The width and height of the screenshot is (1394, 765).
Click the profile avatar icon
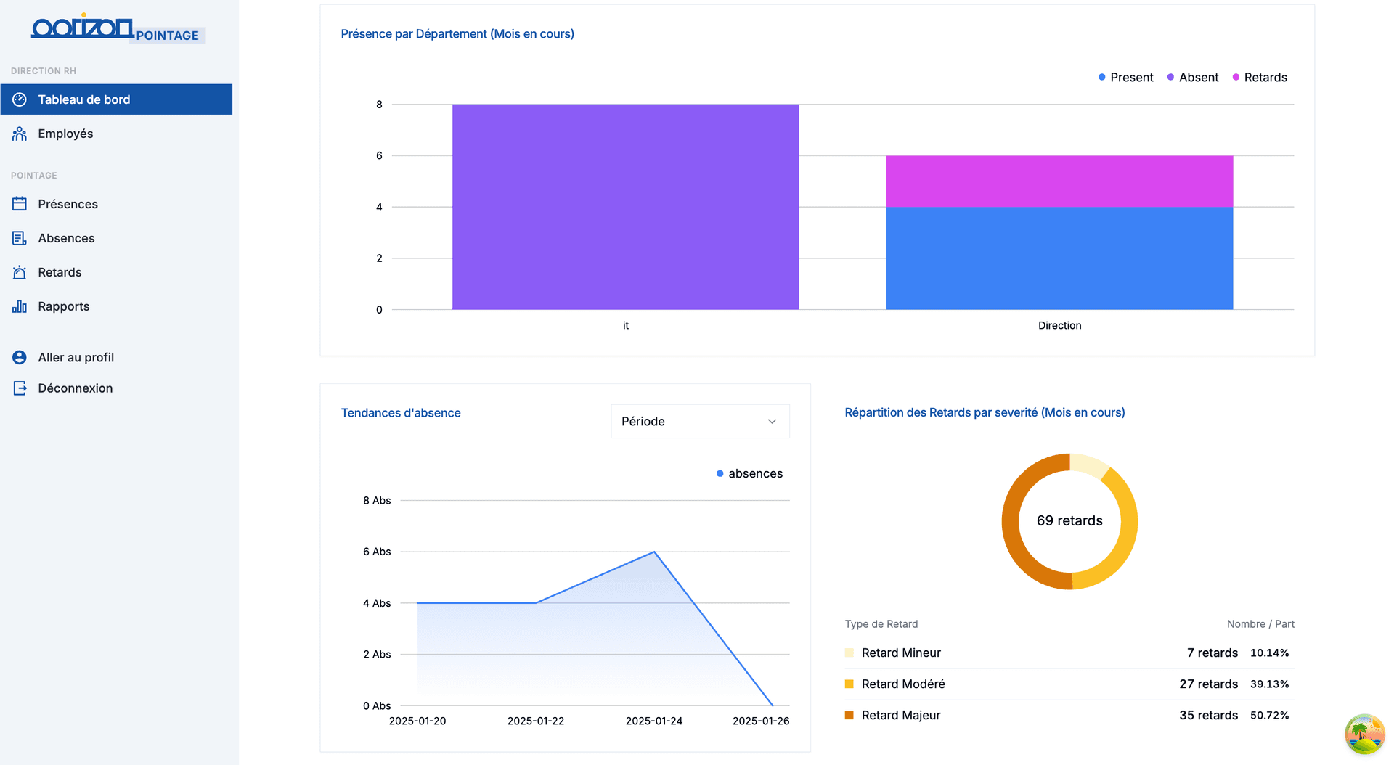(20, 357)
